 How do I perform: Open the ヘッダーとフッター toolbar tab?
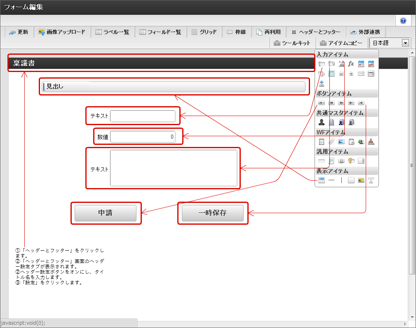[x=316, y=32]
